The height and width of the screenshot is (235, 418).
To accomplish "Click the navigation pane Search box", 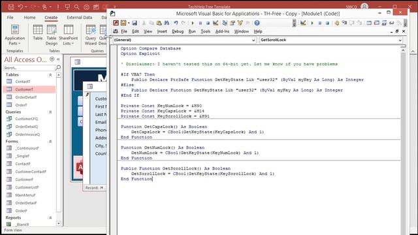I will pos(29,68).
